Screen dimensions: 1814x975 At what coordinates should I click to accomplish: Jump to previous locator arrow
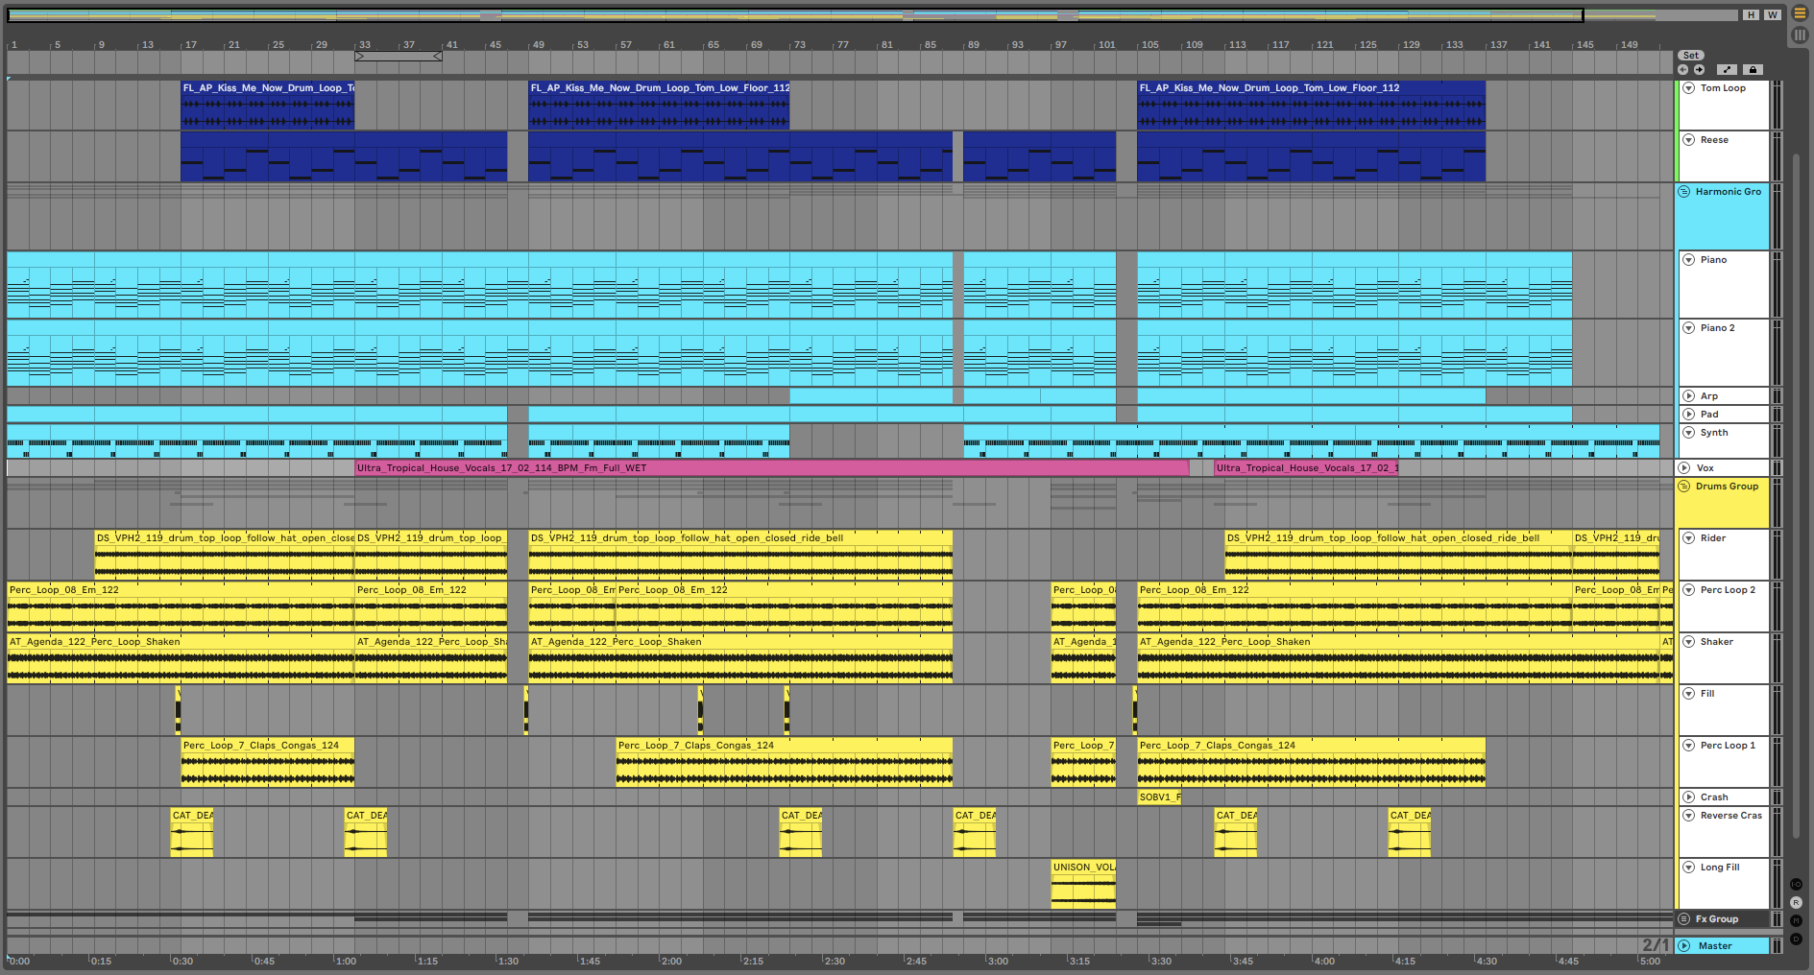point(1682,70)
